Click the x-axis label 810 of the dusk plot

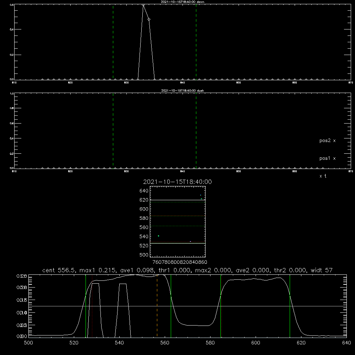click(x=14, y=171)
